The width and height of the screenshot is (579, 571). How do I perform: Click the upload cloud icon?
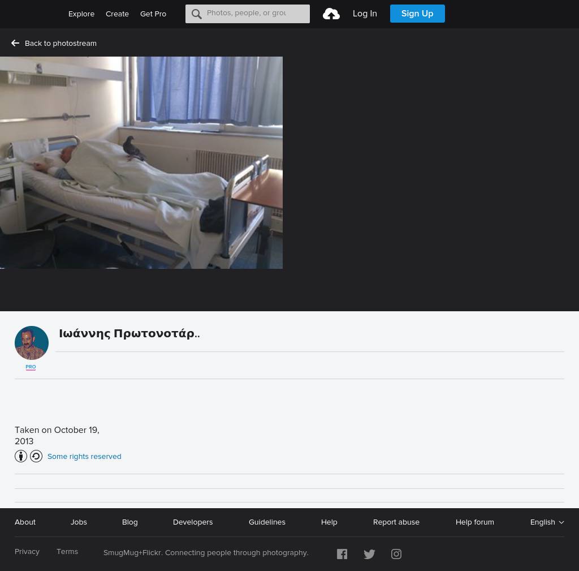coord(331,14)
